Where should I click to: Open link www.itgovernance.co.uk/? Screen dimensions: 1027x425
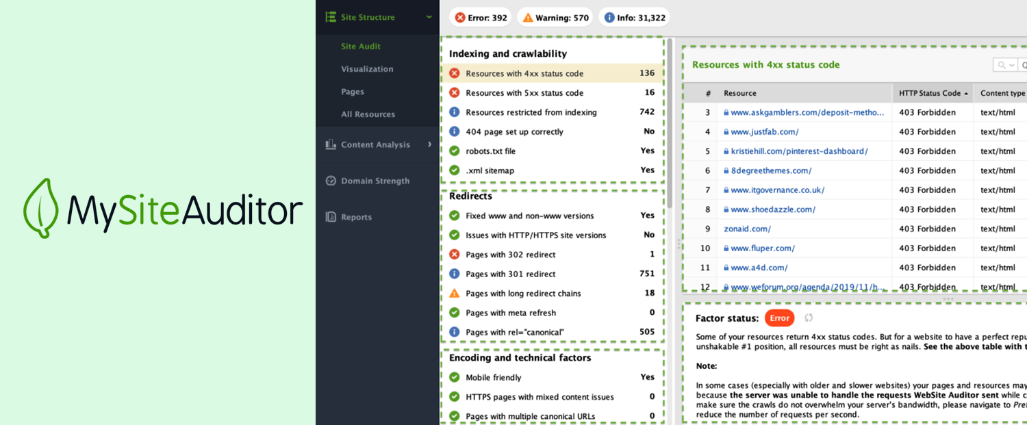tap(777, 190)
